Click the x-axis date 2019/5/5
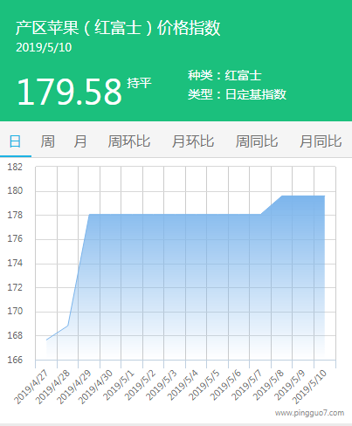The image size is (352, 426). coord(204,386)
